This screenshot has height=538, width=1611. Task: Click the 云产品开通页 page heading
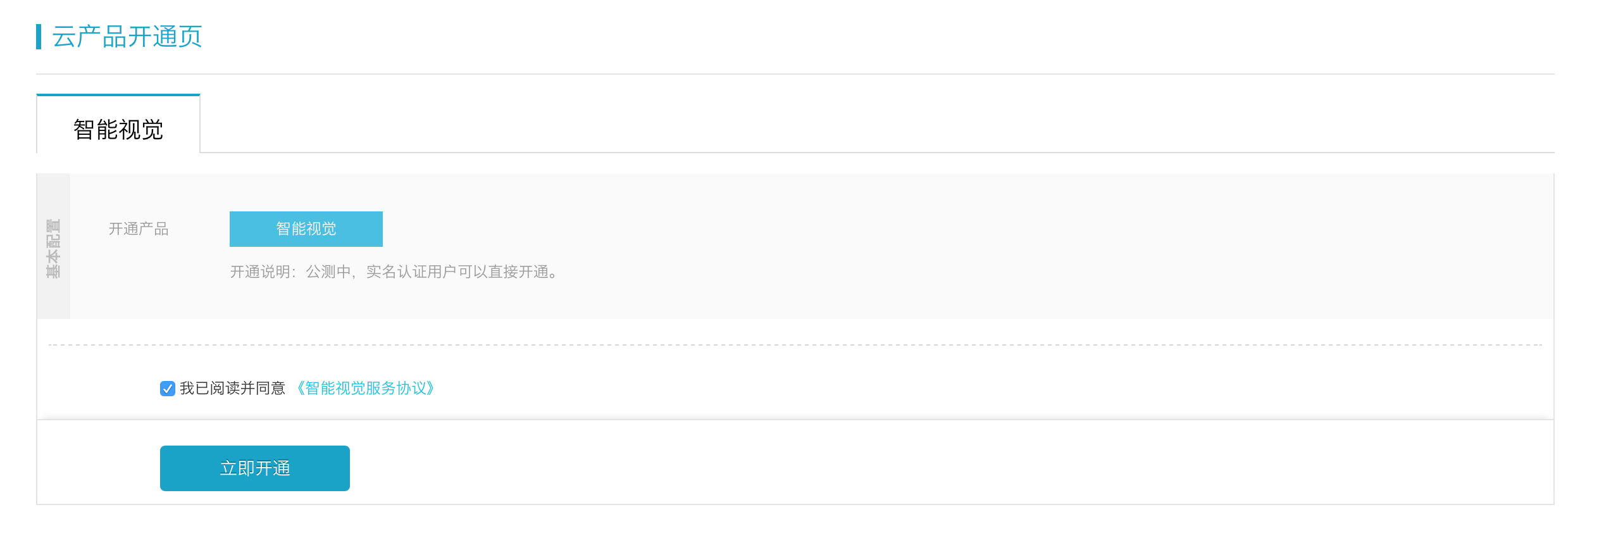127,37
